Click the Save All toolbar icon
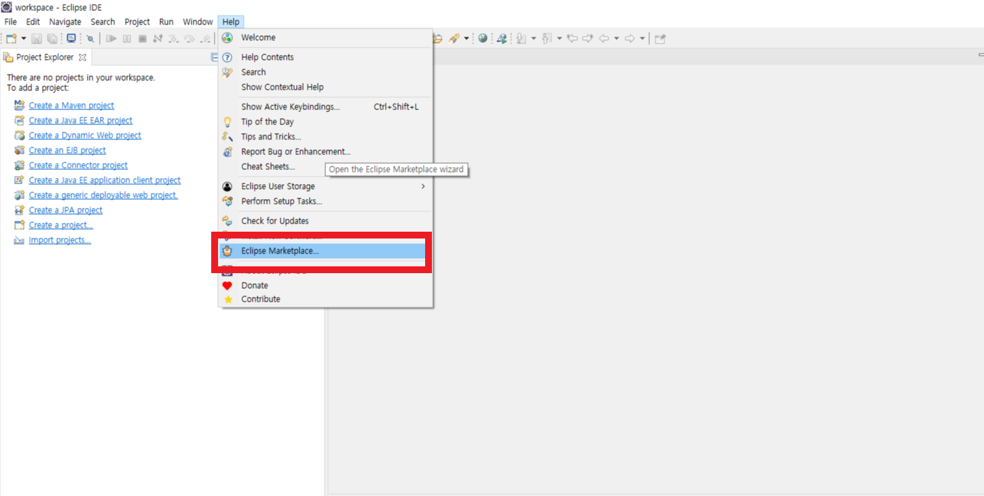The height and width of the screenshot is (496, 984). pos(52,39)
